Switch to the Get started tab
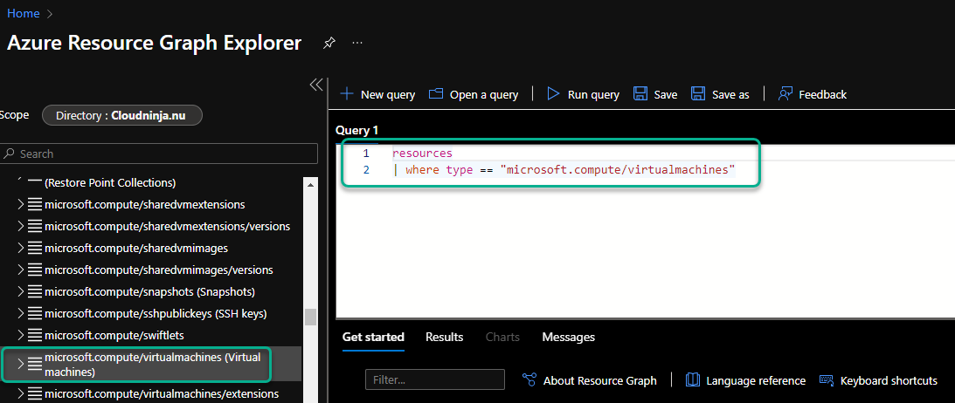This screenshot has width=955, height=403. [373, 337]
